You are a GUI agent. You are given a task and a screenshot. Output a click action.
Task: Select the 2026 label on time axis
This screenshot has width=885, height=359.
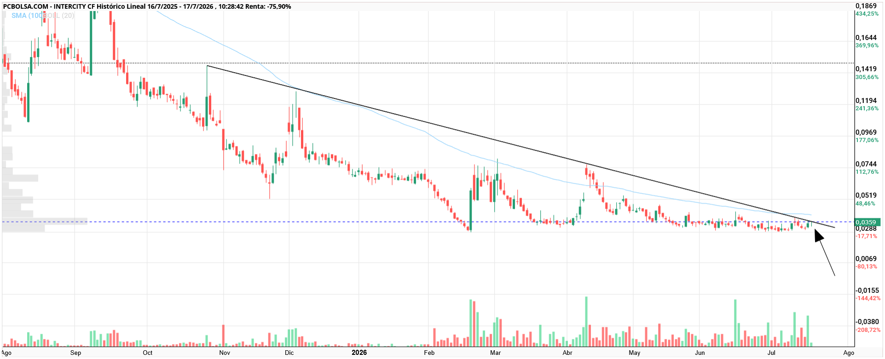tap(359, 353)
